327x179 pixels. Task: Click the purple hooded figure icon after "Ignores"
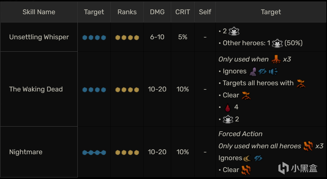click(x=253, y=71)
